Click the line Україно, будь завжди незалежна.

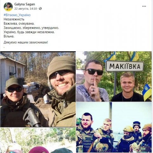[29, 32]
